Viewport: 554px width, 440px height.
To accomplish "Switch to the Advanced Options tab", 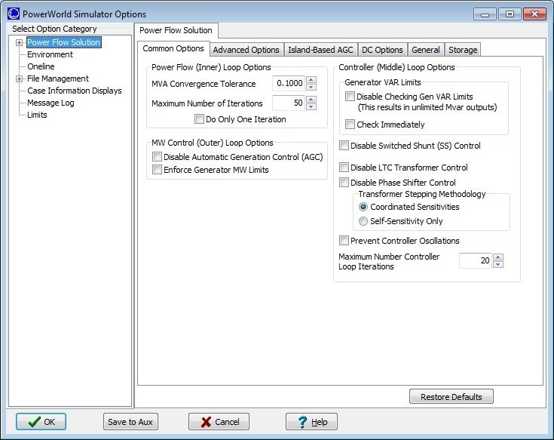I will click(246, 50).
